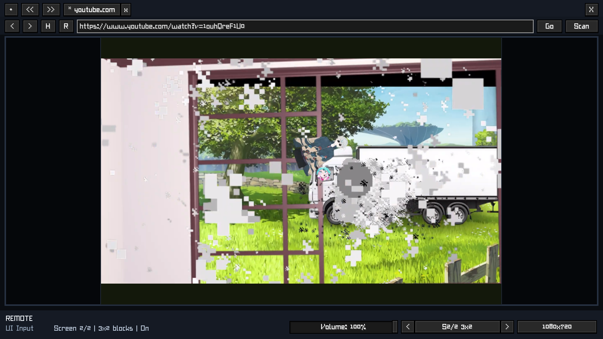The width and height of the screenshot is (603, 339).
Task: Go forward with the right arrow
Action: click(x=30, y=26)
